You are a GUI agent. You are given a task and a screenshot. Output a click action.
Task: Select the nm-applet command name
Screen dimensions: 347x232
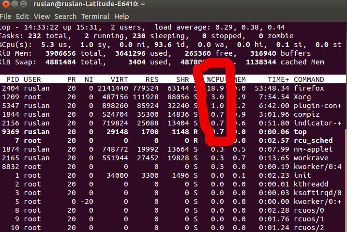[313, 149]
